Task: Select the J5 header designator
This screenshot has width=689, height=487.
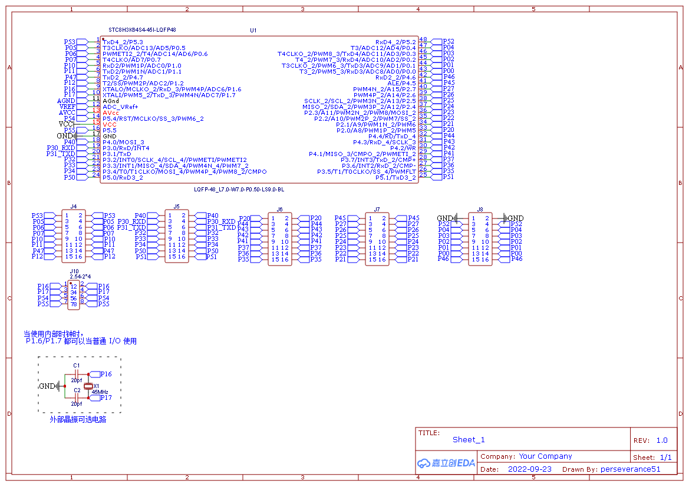Action: (x=176, y=206)
